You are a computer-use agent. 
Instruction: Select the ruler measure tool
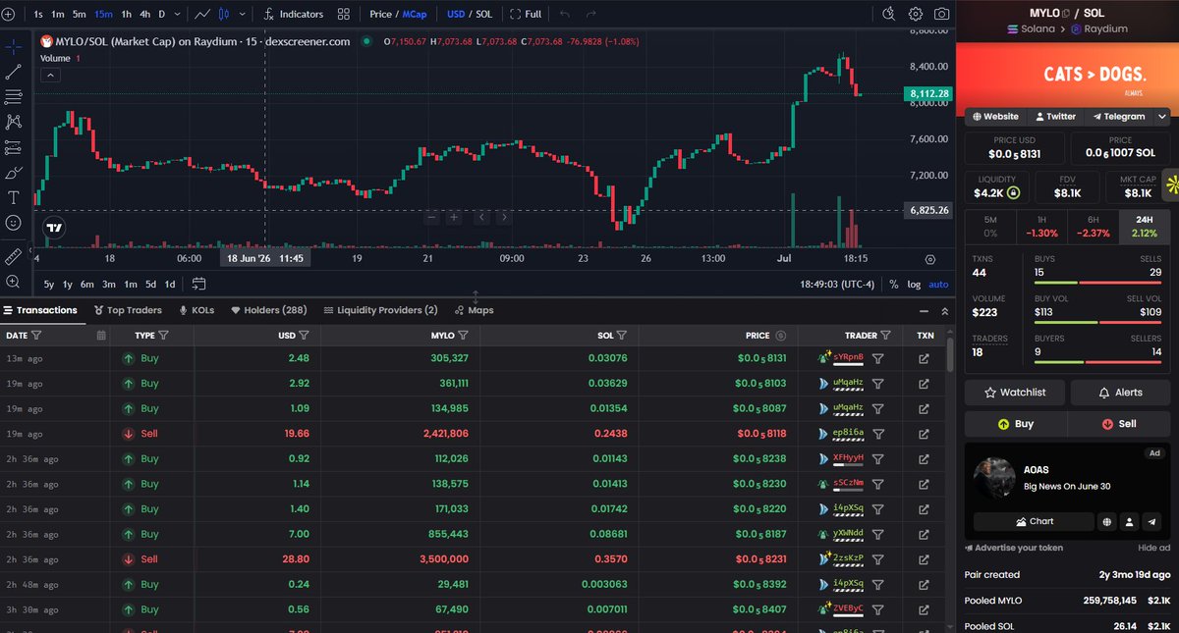click(x=14, y=257)
